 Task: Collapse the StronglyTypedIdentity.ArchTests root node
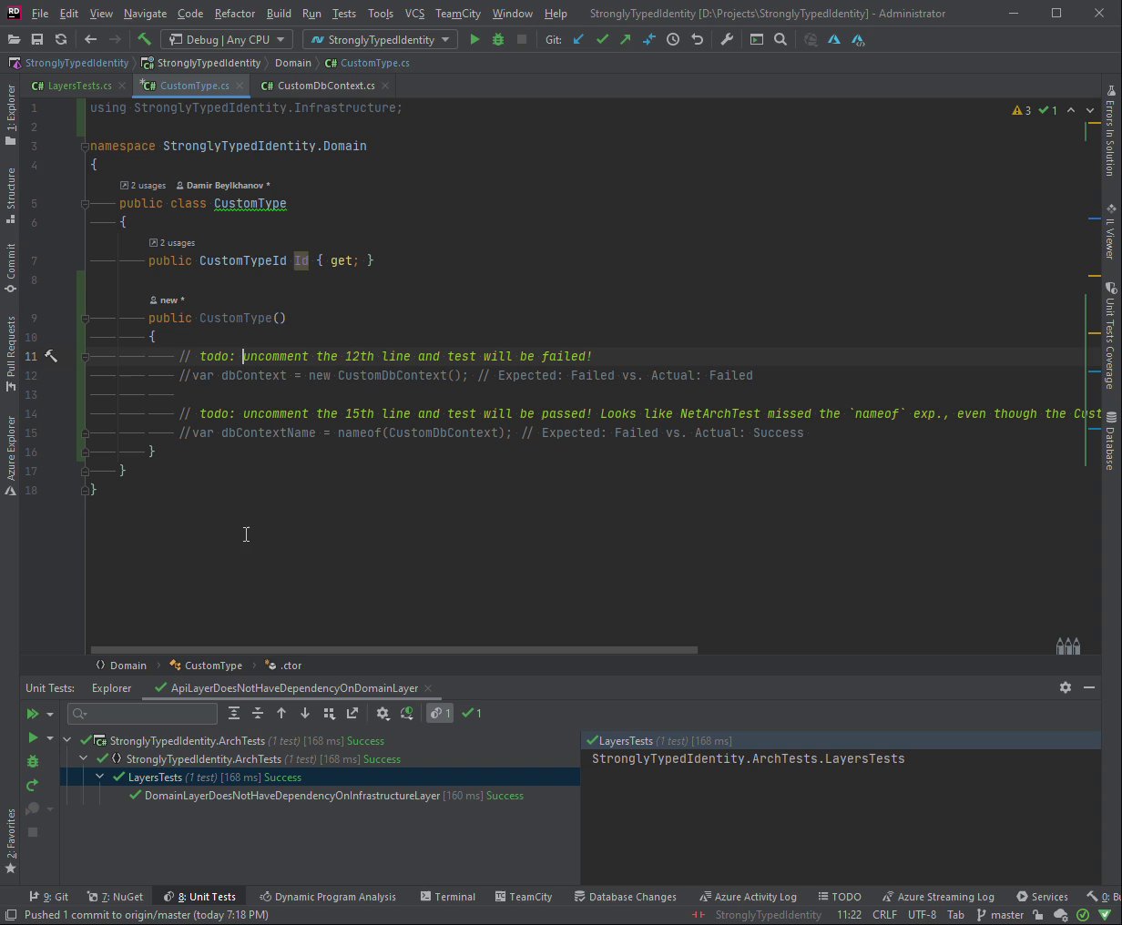pyautogui.click(x=66, y=740)
